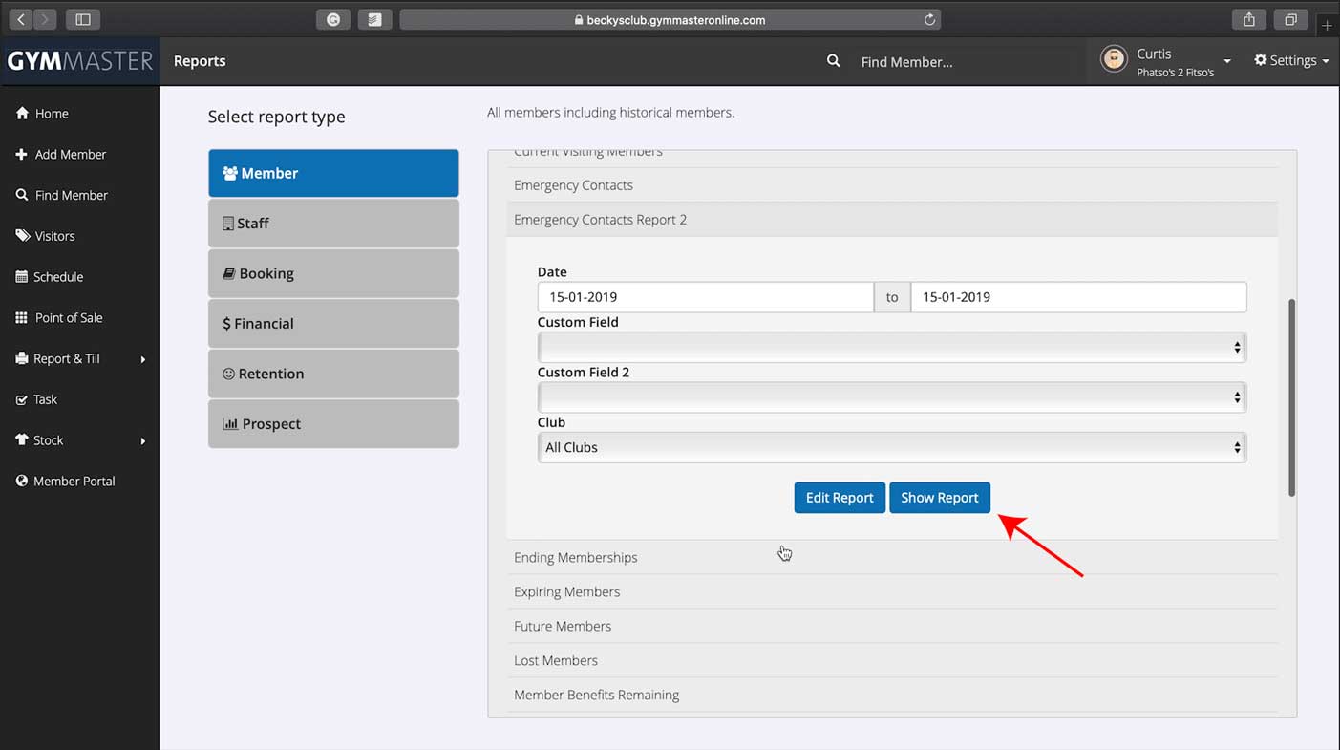Select Booking report type
Image resolution: width=1340 pixels, height=750 pixels.
click(x=333, y=273)
